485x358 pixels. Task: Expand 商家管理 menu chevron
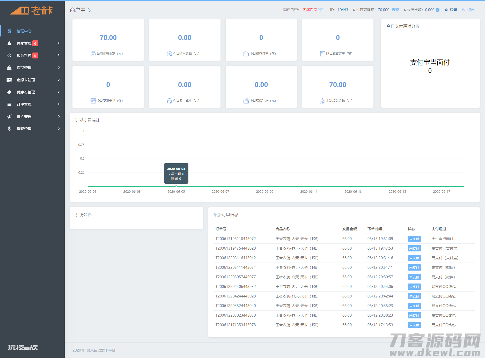(59, 43)
